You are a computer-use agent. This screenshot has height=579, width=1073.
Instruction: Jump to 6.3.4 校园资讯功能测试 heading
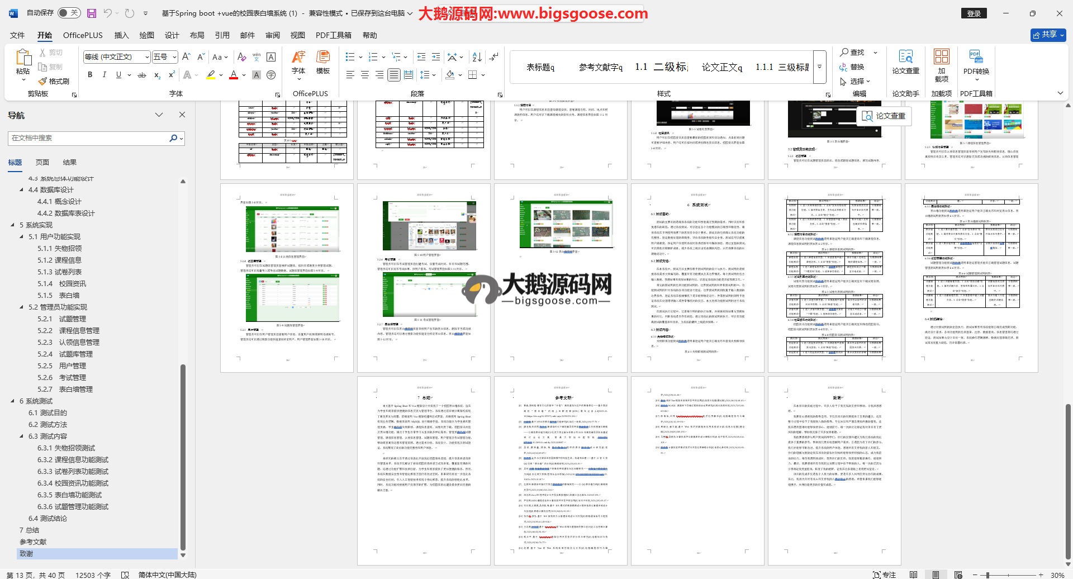[73, 483]
